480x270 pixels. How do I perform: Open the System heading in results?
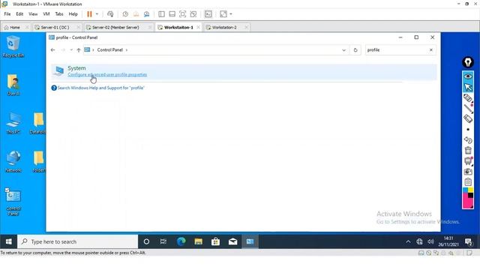coord(76,68)
